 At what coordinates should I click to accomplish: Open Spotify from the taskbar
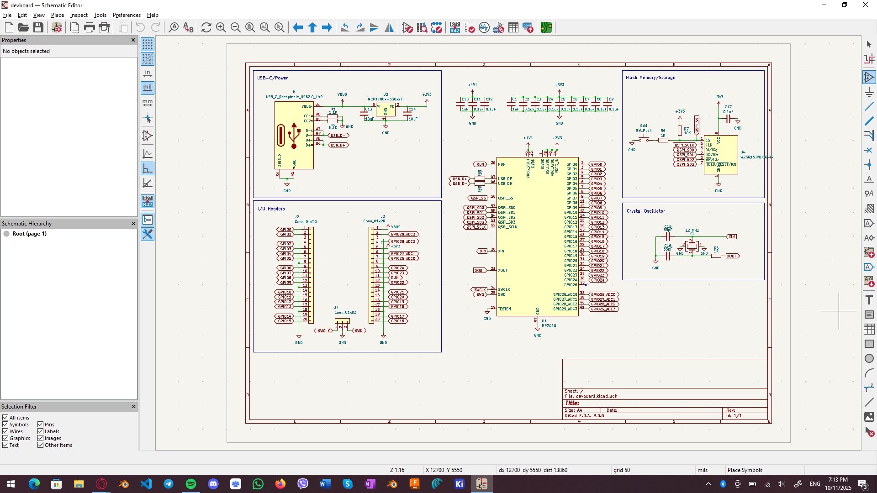coord(191,484)
